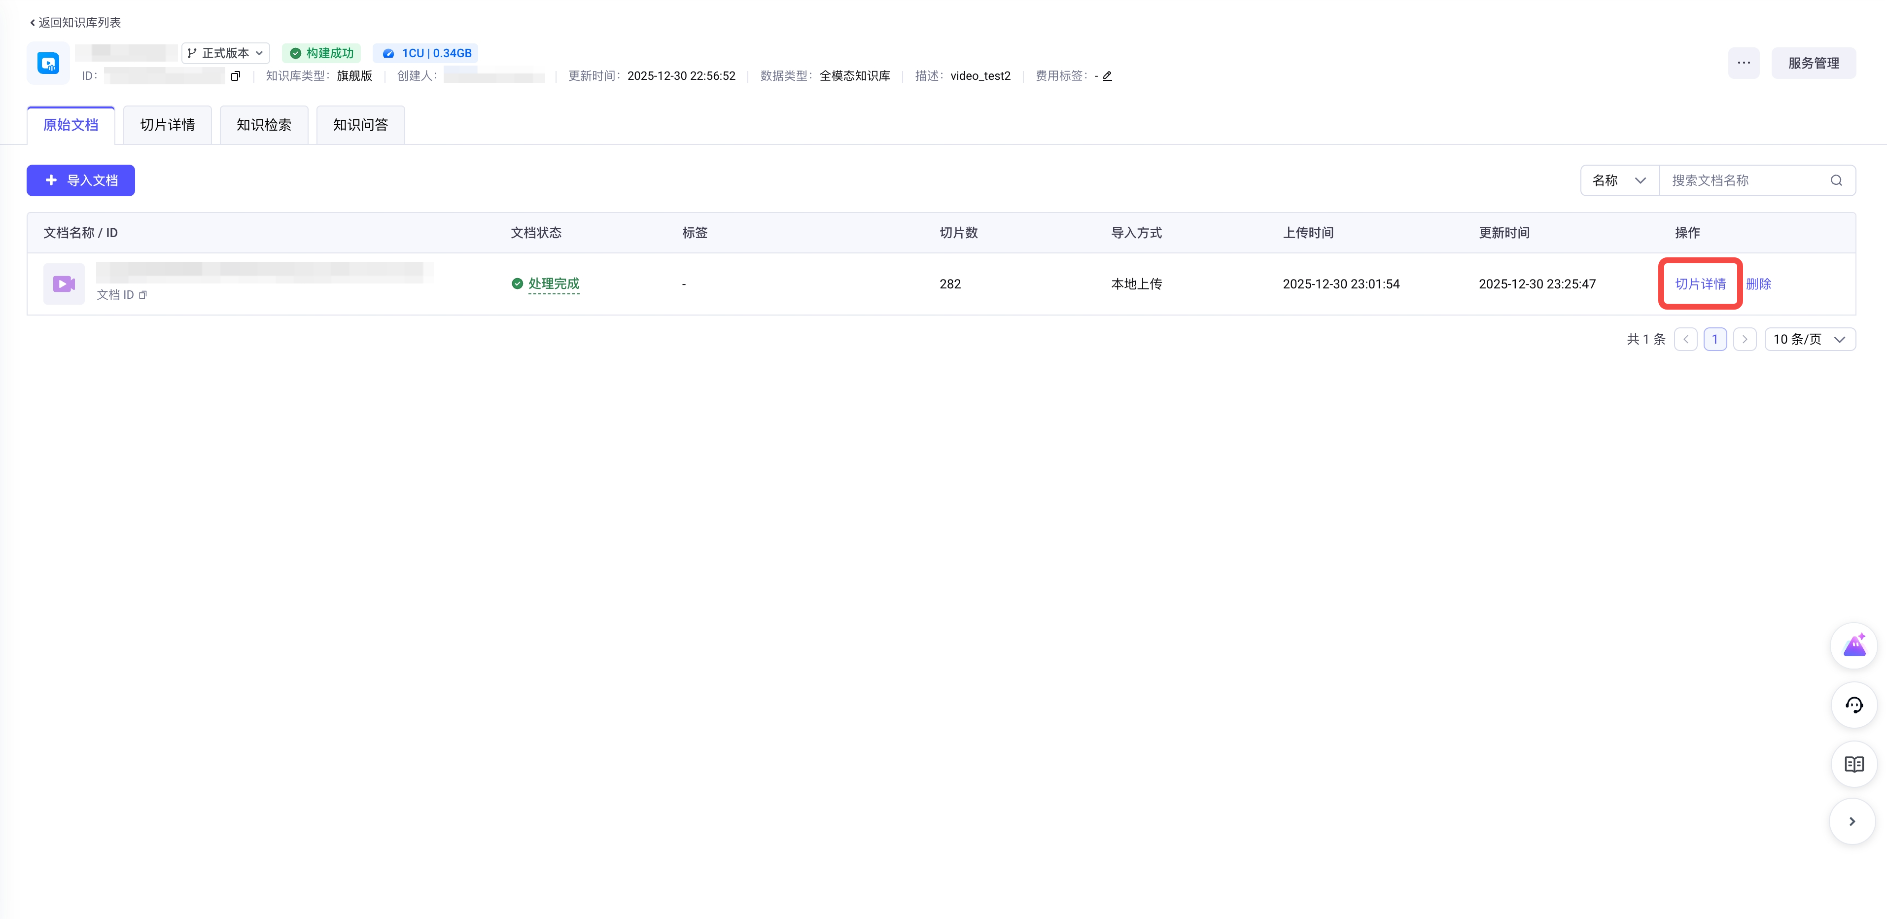Click the 服务管理 button
1887x919 pixels.
point(1813,63)
